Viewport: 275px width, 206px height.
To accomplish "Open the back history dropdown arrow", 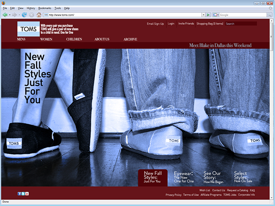I will click(10, 15).
